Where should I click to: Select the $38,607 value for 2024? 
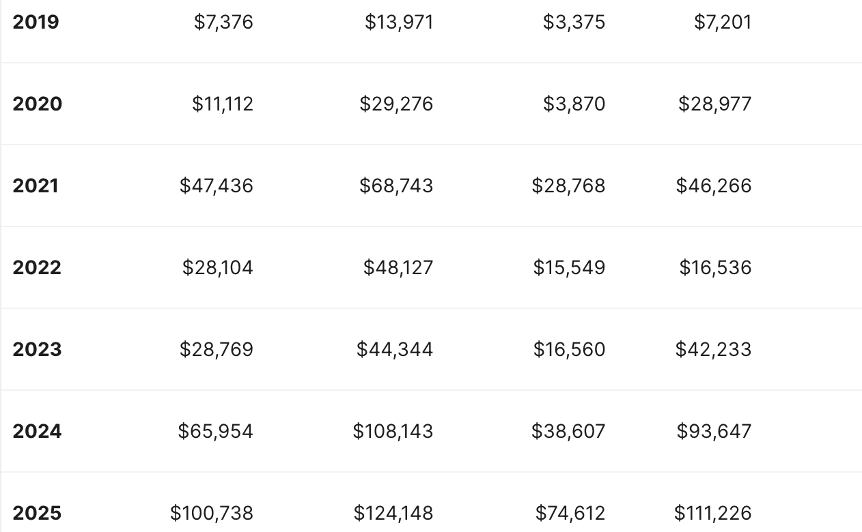click(x=568, y=431)
